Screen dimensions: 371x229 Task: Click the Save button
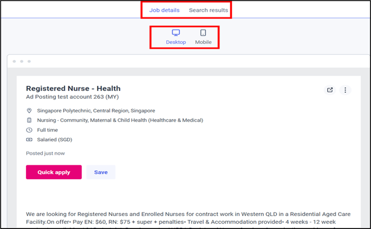coord(101,172)
